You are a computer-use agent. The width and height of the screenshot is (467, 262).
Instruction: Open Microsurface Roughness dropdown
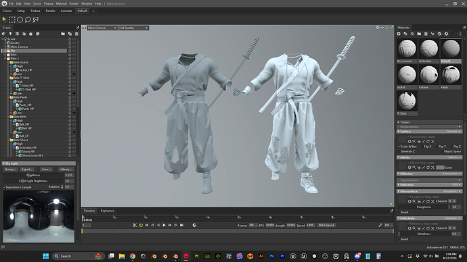[452, 191]
